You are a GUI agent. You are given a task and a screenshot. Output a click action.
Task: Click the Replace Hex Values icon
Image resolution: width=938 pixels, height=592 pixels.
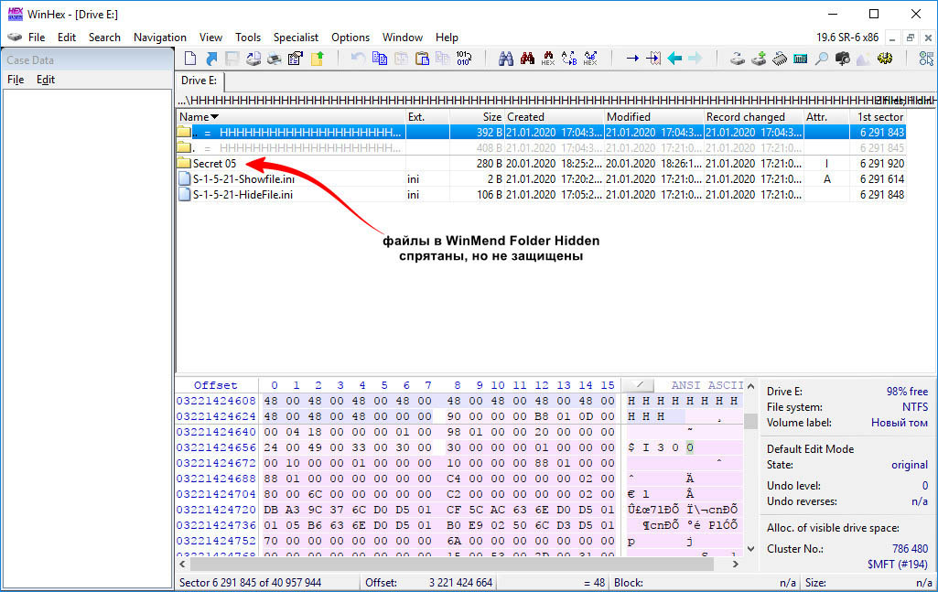point(590,58)
